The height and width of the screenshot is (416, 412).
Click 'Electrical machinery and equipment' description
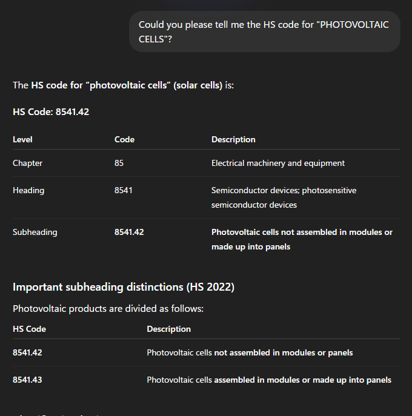[277, 163]
